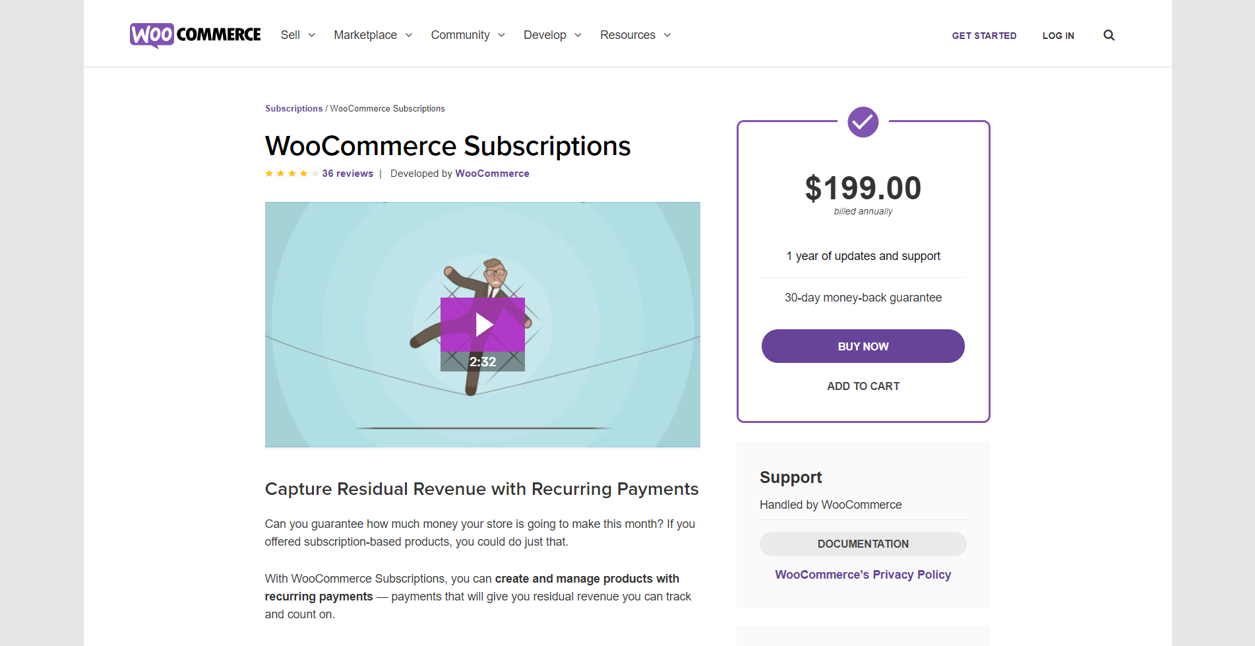This screenshot has width=1255, height=646.
Task: Click the $199.00 price text
Action: (863, 188)
